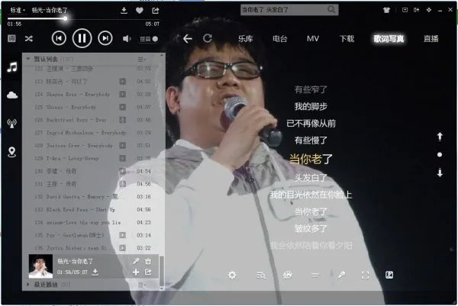458x306 pixels.
Task: Click the album thumbnail of 当你老了
Action: pos(40,266)
